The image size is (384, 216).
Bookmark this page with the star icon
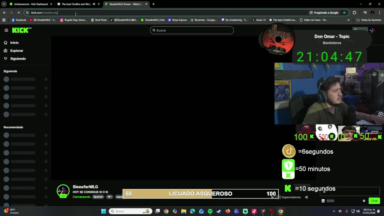[x=344, y=13]
